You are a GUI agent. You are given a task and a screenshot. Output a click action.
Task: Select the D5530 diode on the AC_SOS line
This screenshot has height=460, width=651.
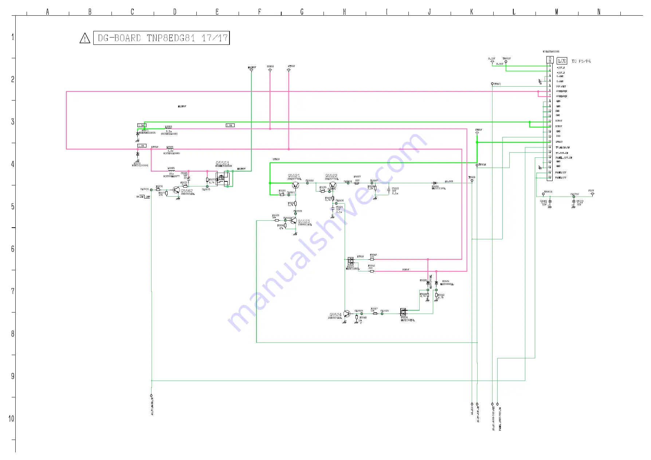pos(434,183)
